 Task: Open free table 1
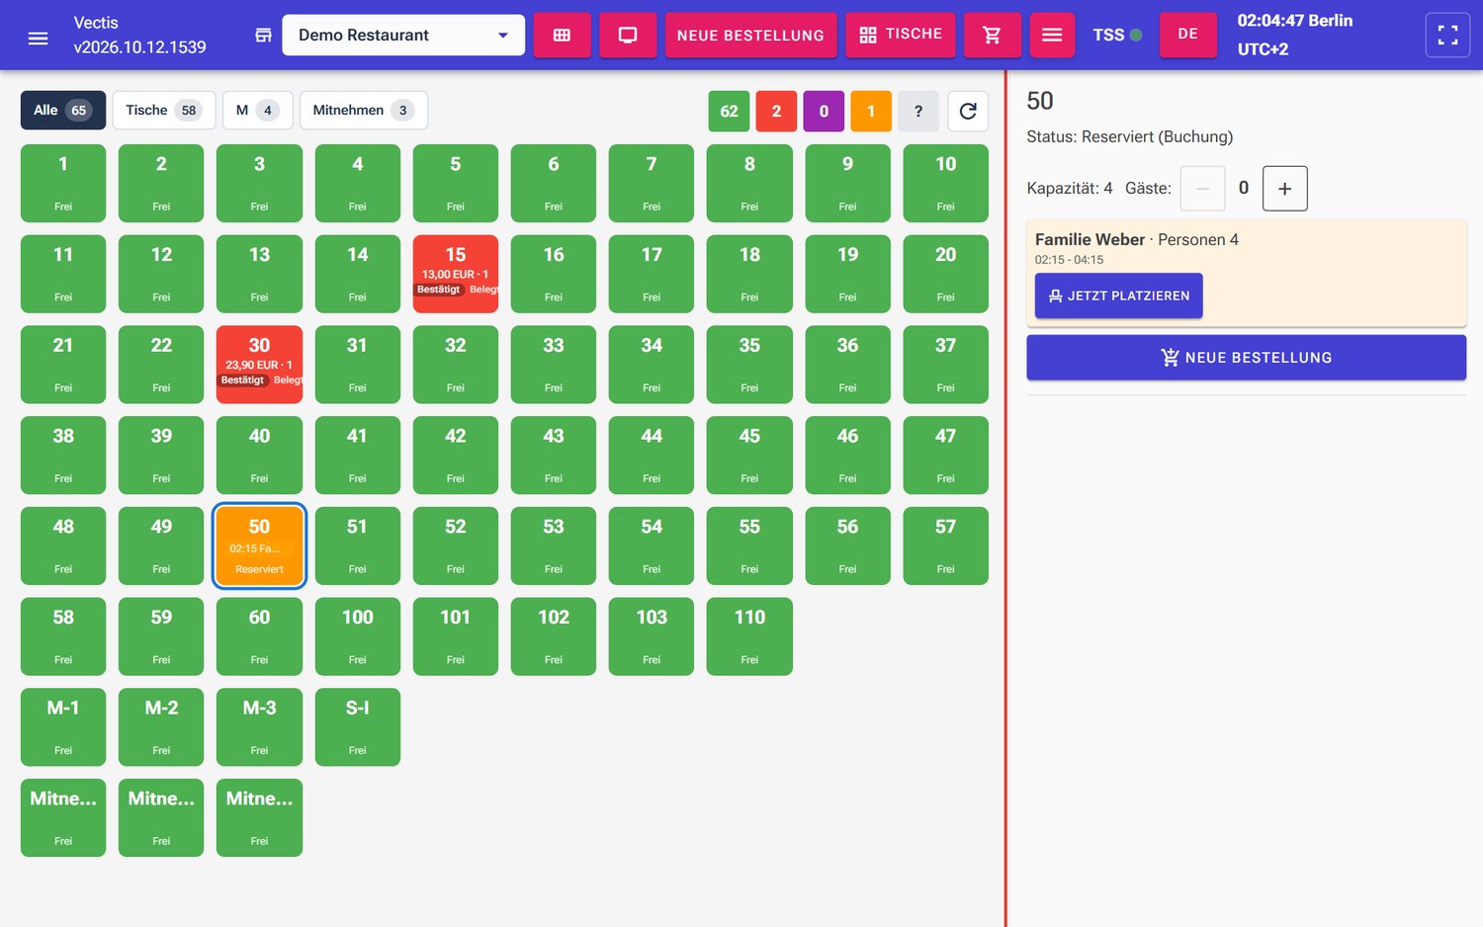pyautogui.click(x=63, y=183)
